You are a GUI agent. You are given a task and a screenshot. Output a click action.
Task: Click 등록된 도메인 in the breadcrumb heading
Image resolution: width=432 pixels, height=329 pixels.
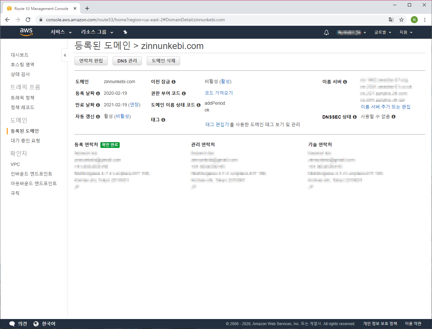102,46
